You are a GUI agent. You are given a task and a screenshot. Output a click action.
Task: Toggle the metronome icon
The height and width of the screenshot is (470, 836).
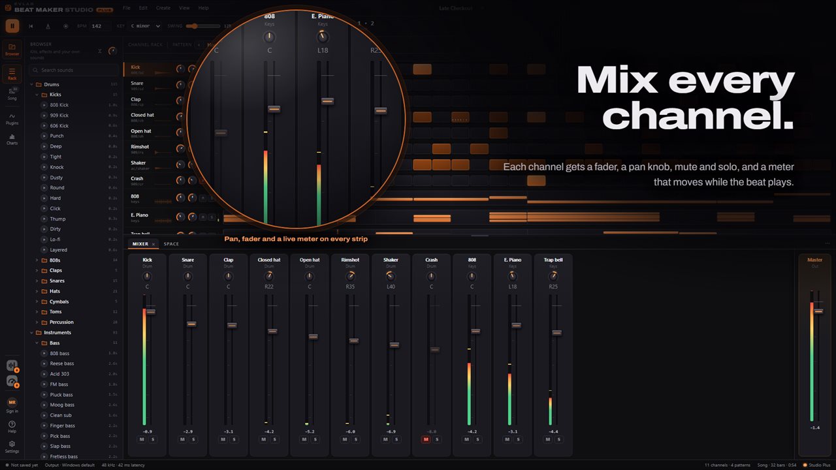(48, 26)
